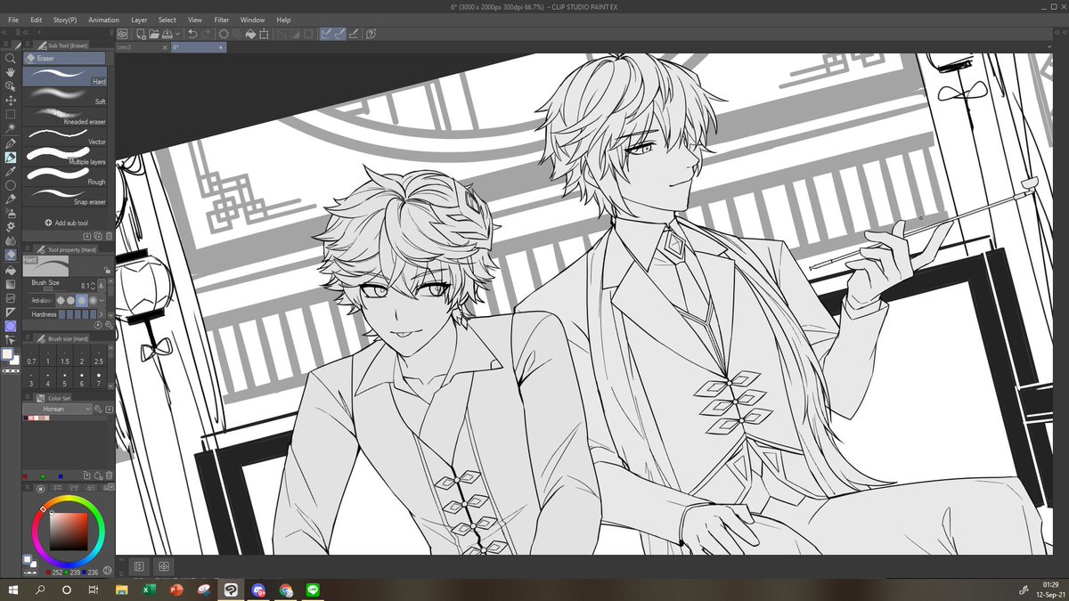Open the Honsan color set dropdown
Screen dimensions: 1069x601
tap(57, 409)
